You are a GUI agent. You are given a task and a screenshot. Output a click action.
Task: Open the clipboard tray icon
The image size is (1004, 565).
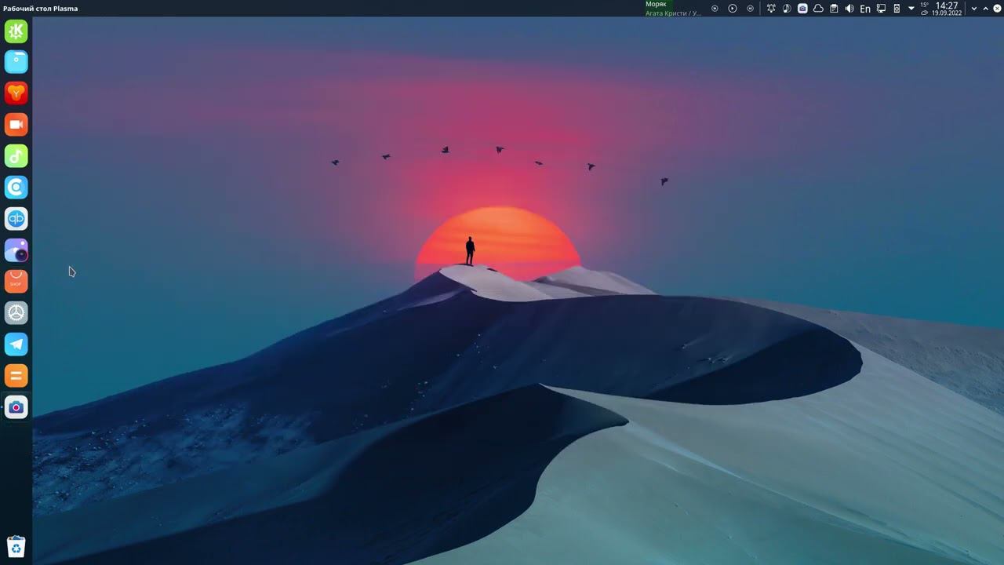pos(834,9)
